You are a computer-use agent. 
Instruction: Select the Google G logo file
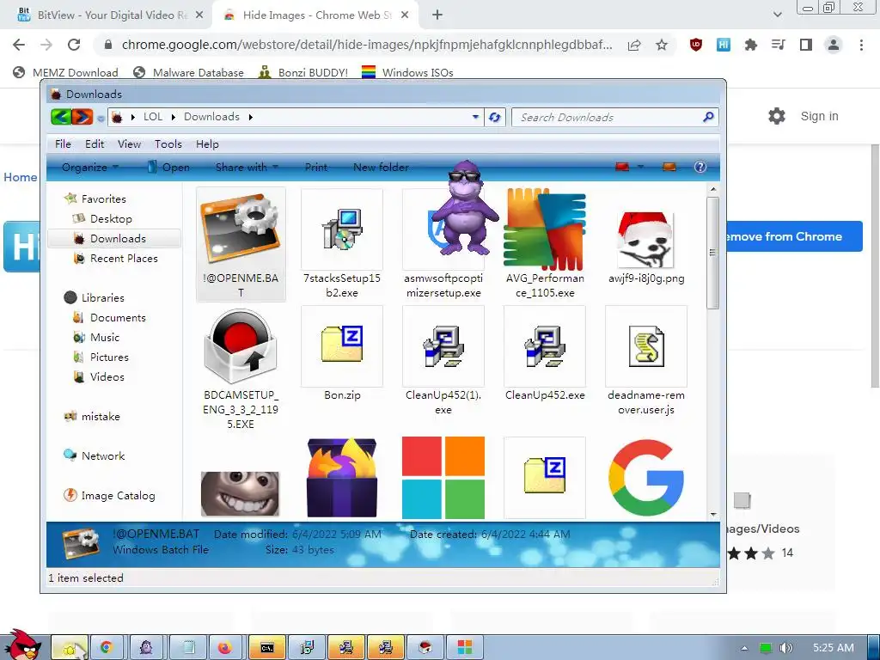[646, 478]
